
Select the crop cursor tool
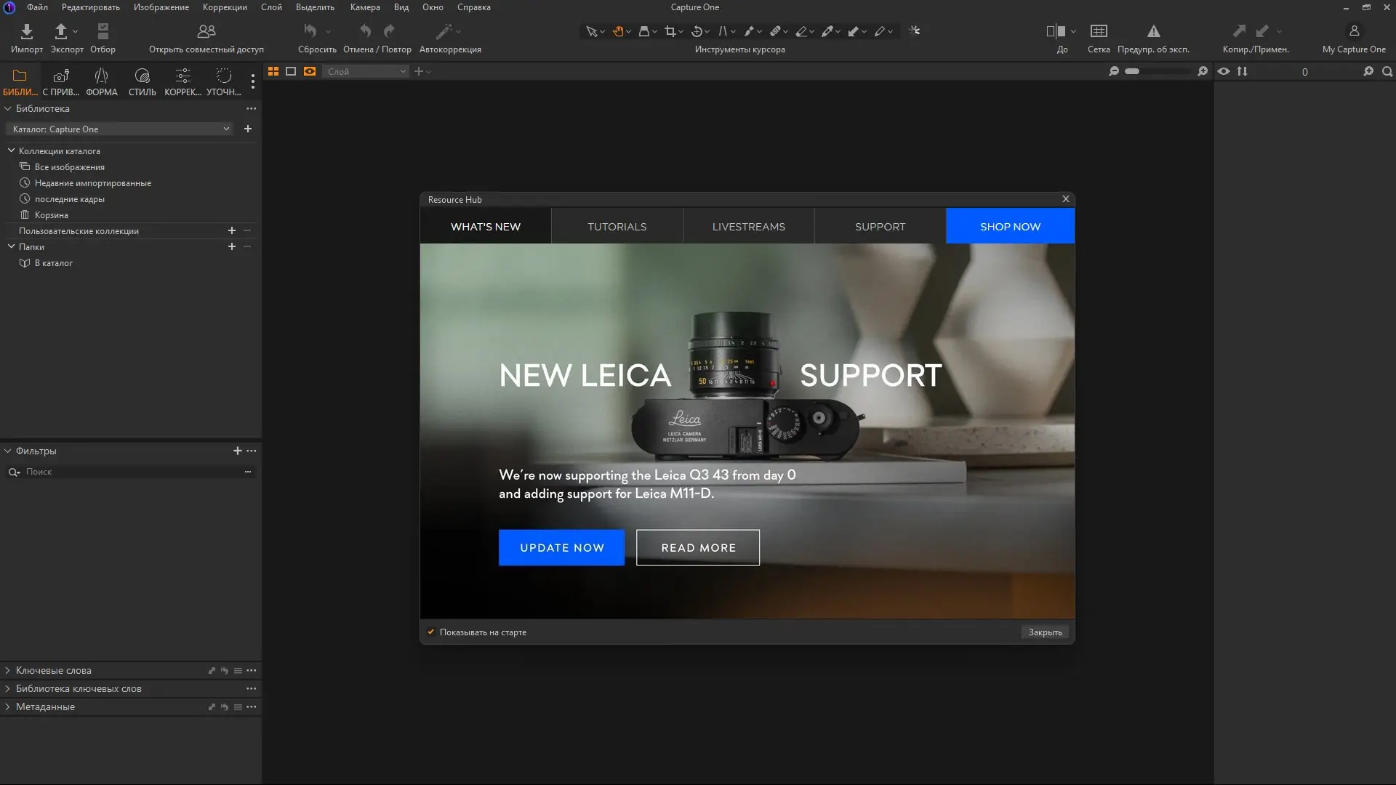point(670,31)
